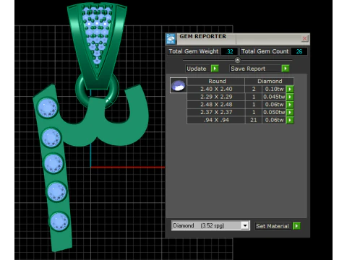347x260 pixels.
Task: Select the topmost round gem on the pendant bar
Action: [x=48, y=108]
